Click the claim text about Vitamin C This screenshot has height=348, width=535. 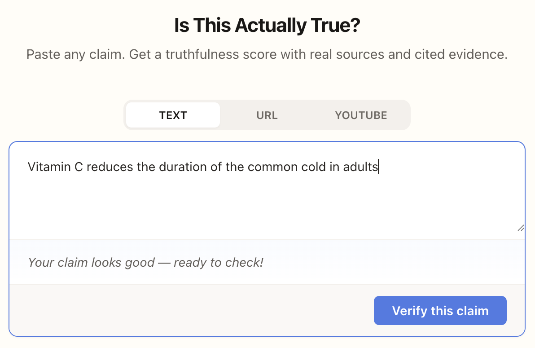tap(202, 167)
